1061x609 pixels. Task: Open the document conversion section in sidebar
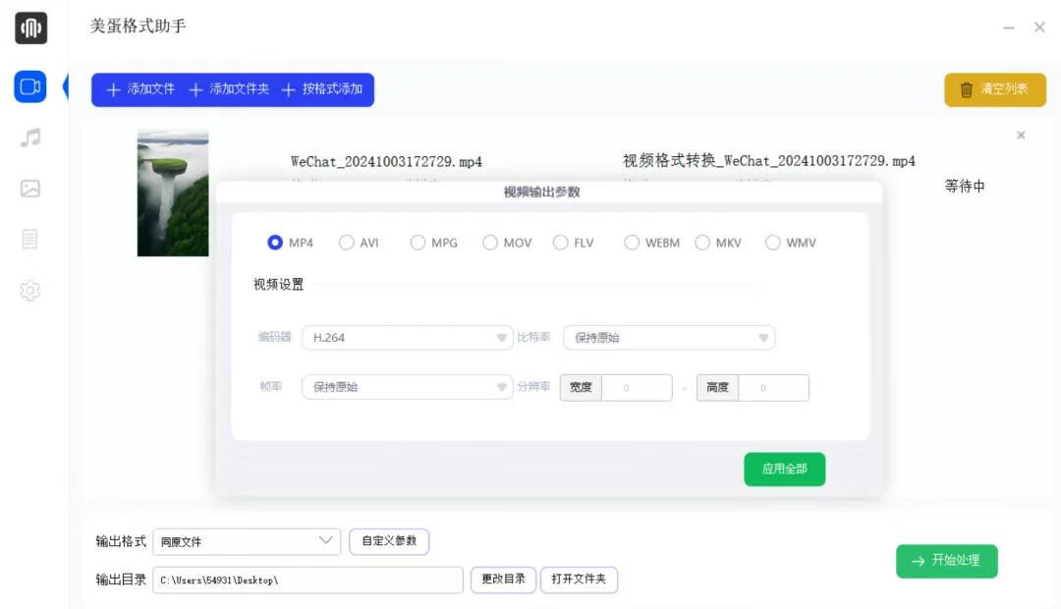29,241
